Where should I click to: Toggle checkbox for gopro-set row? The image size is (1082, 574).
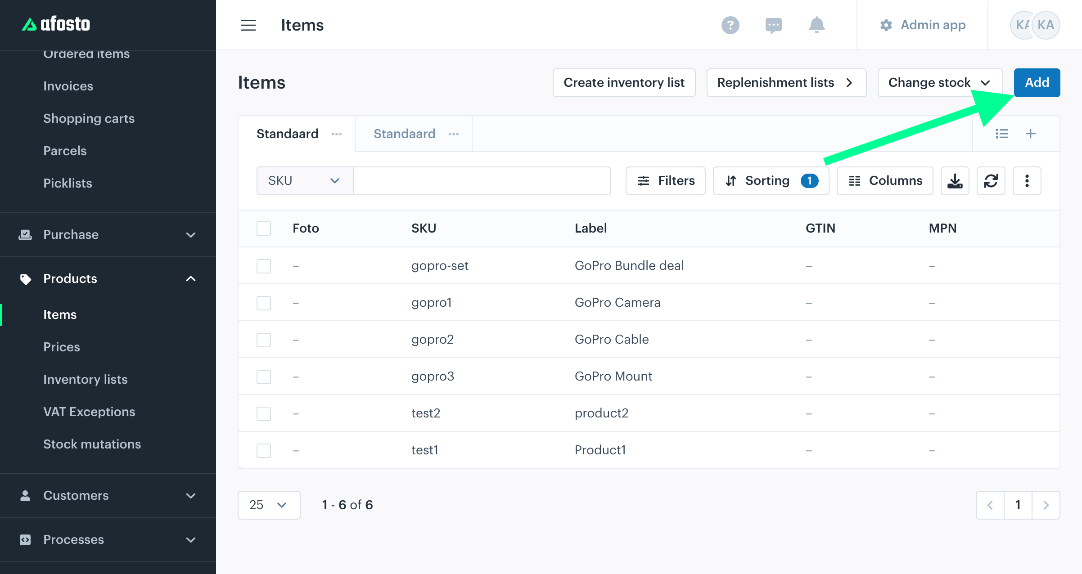click(x=263, y=265)
